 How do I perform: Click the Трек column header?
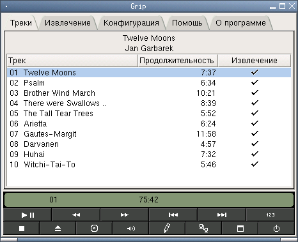tap(72, 61)
